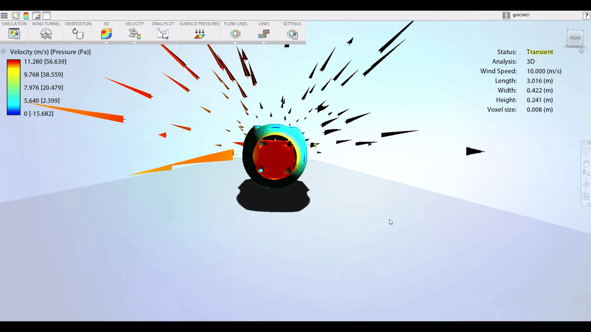Expand the Lines panel dropdown arrow
Viewport: 591px width, 332px height.
(x=264, y=42)
